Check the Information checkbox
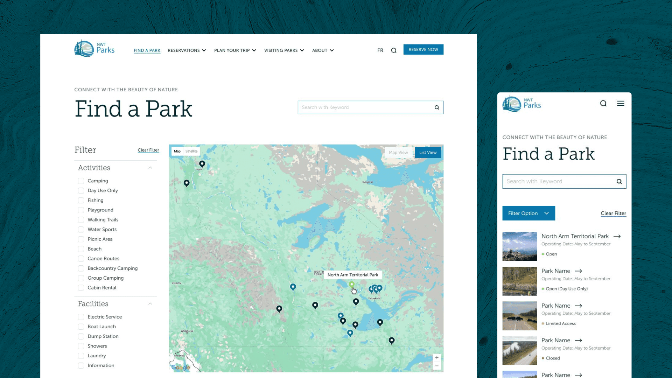 point(81,365)
